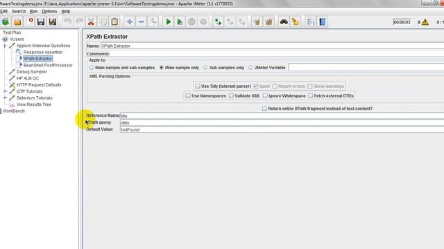This screenshot has height=249, width=444.
Task: Select Debug Sampler in the tree
Action: pos(31,72)
